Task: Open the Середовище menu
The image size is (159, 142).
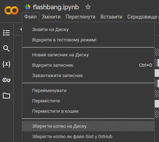Action: coord(142,17)
